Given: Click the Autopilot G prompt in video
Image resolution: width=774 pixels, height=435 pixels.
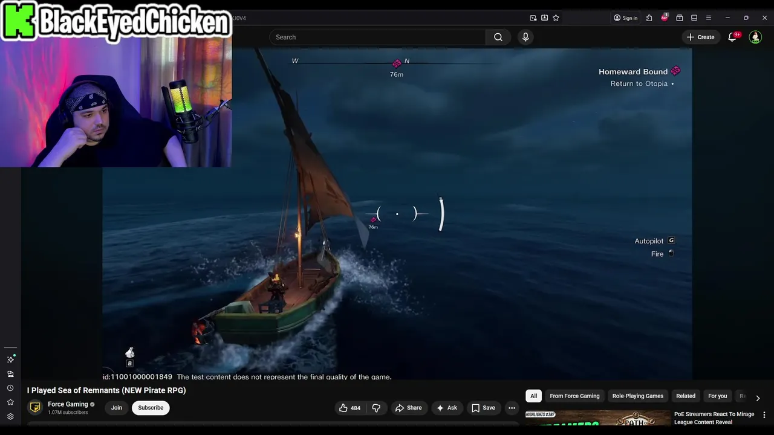Looking at the screenshot, I should (654, 241).
